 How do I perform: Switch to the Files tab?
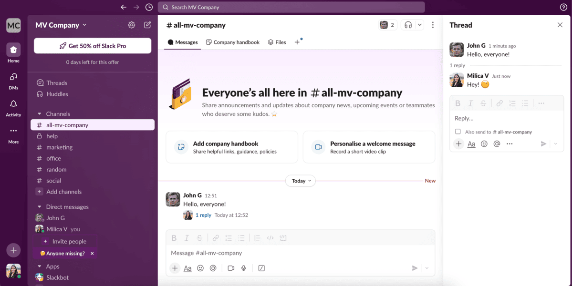pyautogui.click(x=277, y=42)
